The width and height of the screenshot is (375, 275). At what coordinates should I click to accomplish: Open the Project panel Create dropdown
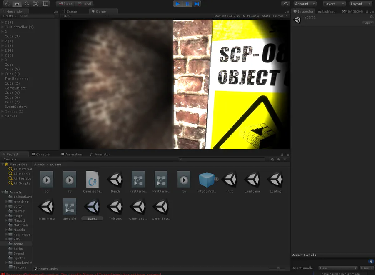[10, 159]
